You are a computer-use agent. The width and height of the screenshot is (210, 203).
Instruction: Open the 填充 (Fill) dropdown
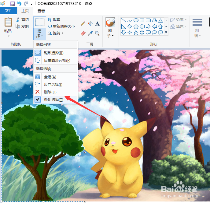(x=179, y=26)
